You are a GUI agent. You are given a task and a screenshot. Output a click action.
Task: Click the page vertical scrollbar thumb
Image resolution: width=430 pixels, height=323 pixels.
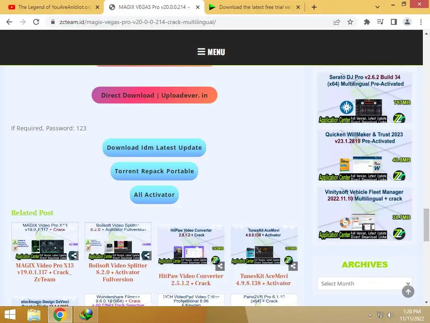tap(426, 225)
